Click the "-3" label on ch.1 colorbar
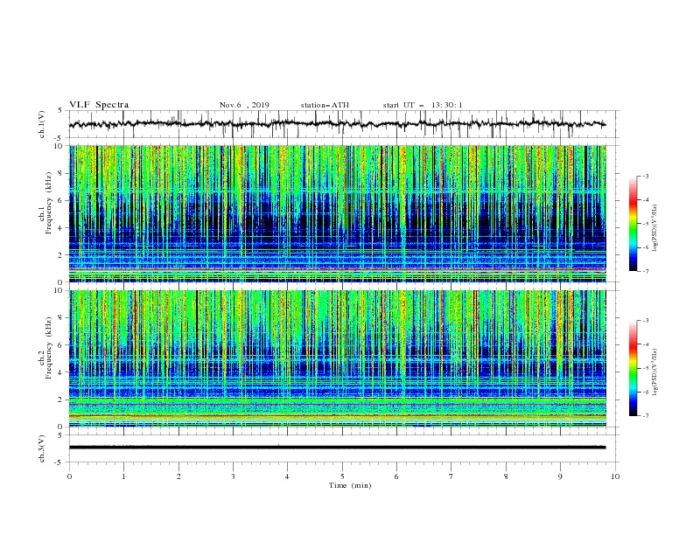The width and height of the screenshot is (693, 535). tap(645, 176)
